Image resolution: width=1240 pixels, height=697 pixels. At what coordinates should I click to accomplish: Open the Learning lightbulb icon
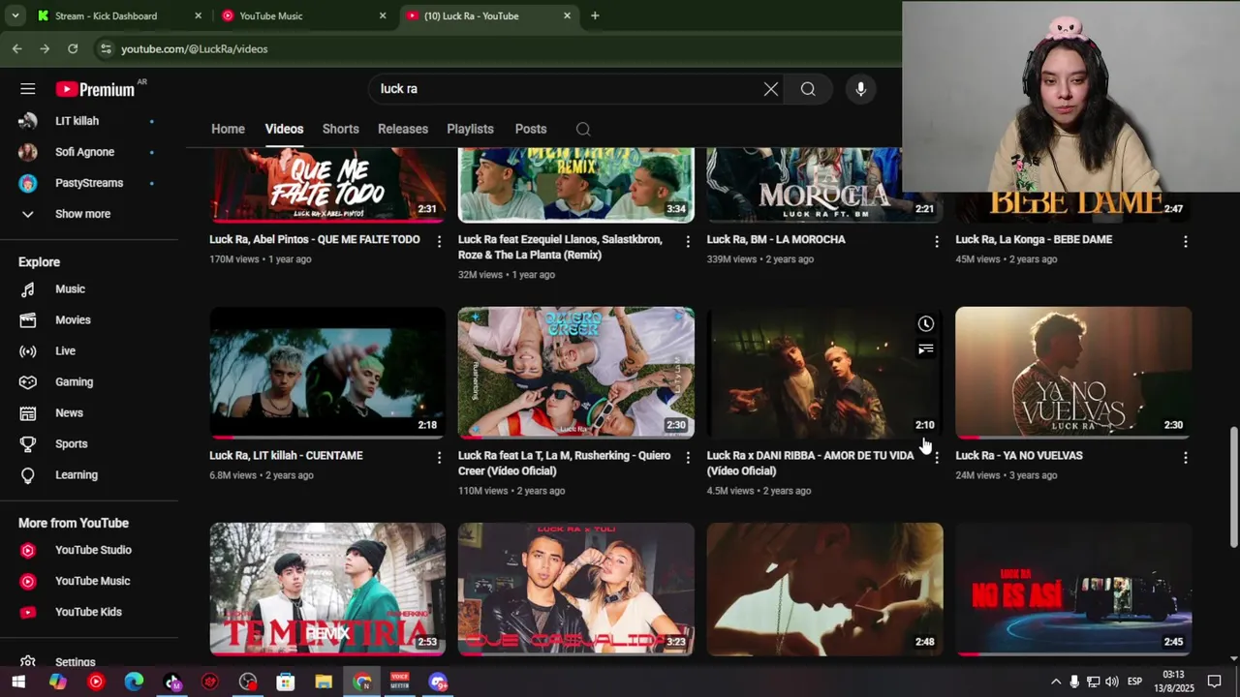[28, 475]
